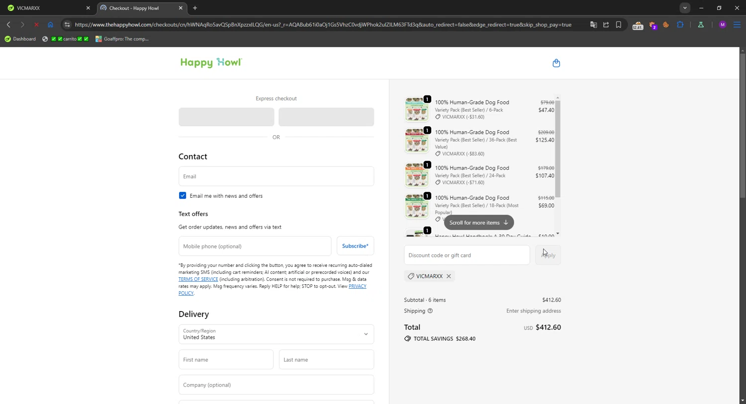The height and width of the screenshot is (404, 746).
Task: Select the Checkout - Happy Howl tab
Action: tap(141, 8)
